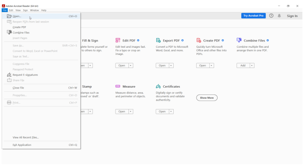
Task: Click the Export PDF heading text
Action: point(171,41)
